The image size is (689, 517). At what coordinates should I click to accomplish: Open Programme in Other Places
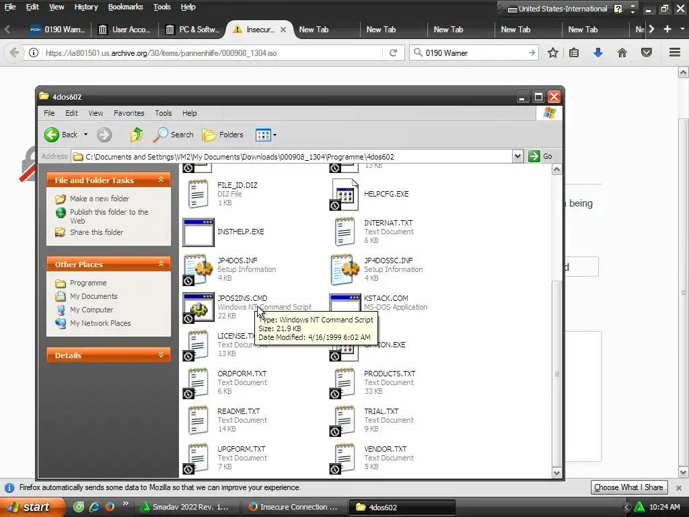(x=88, y=283)
